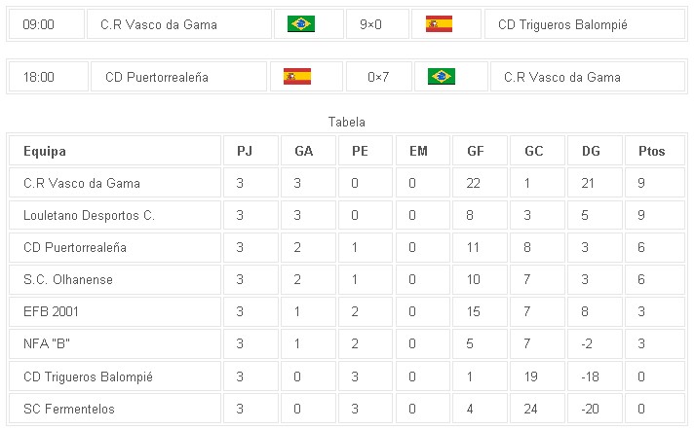Viewport: 695px width, 430px height.
Task: Click the Equipa column header
Action: point(45,151)
